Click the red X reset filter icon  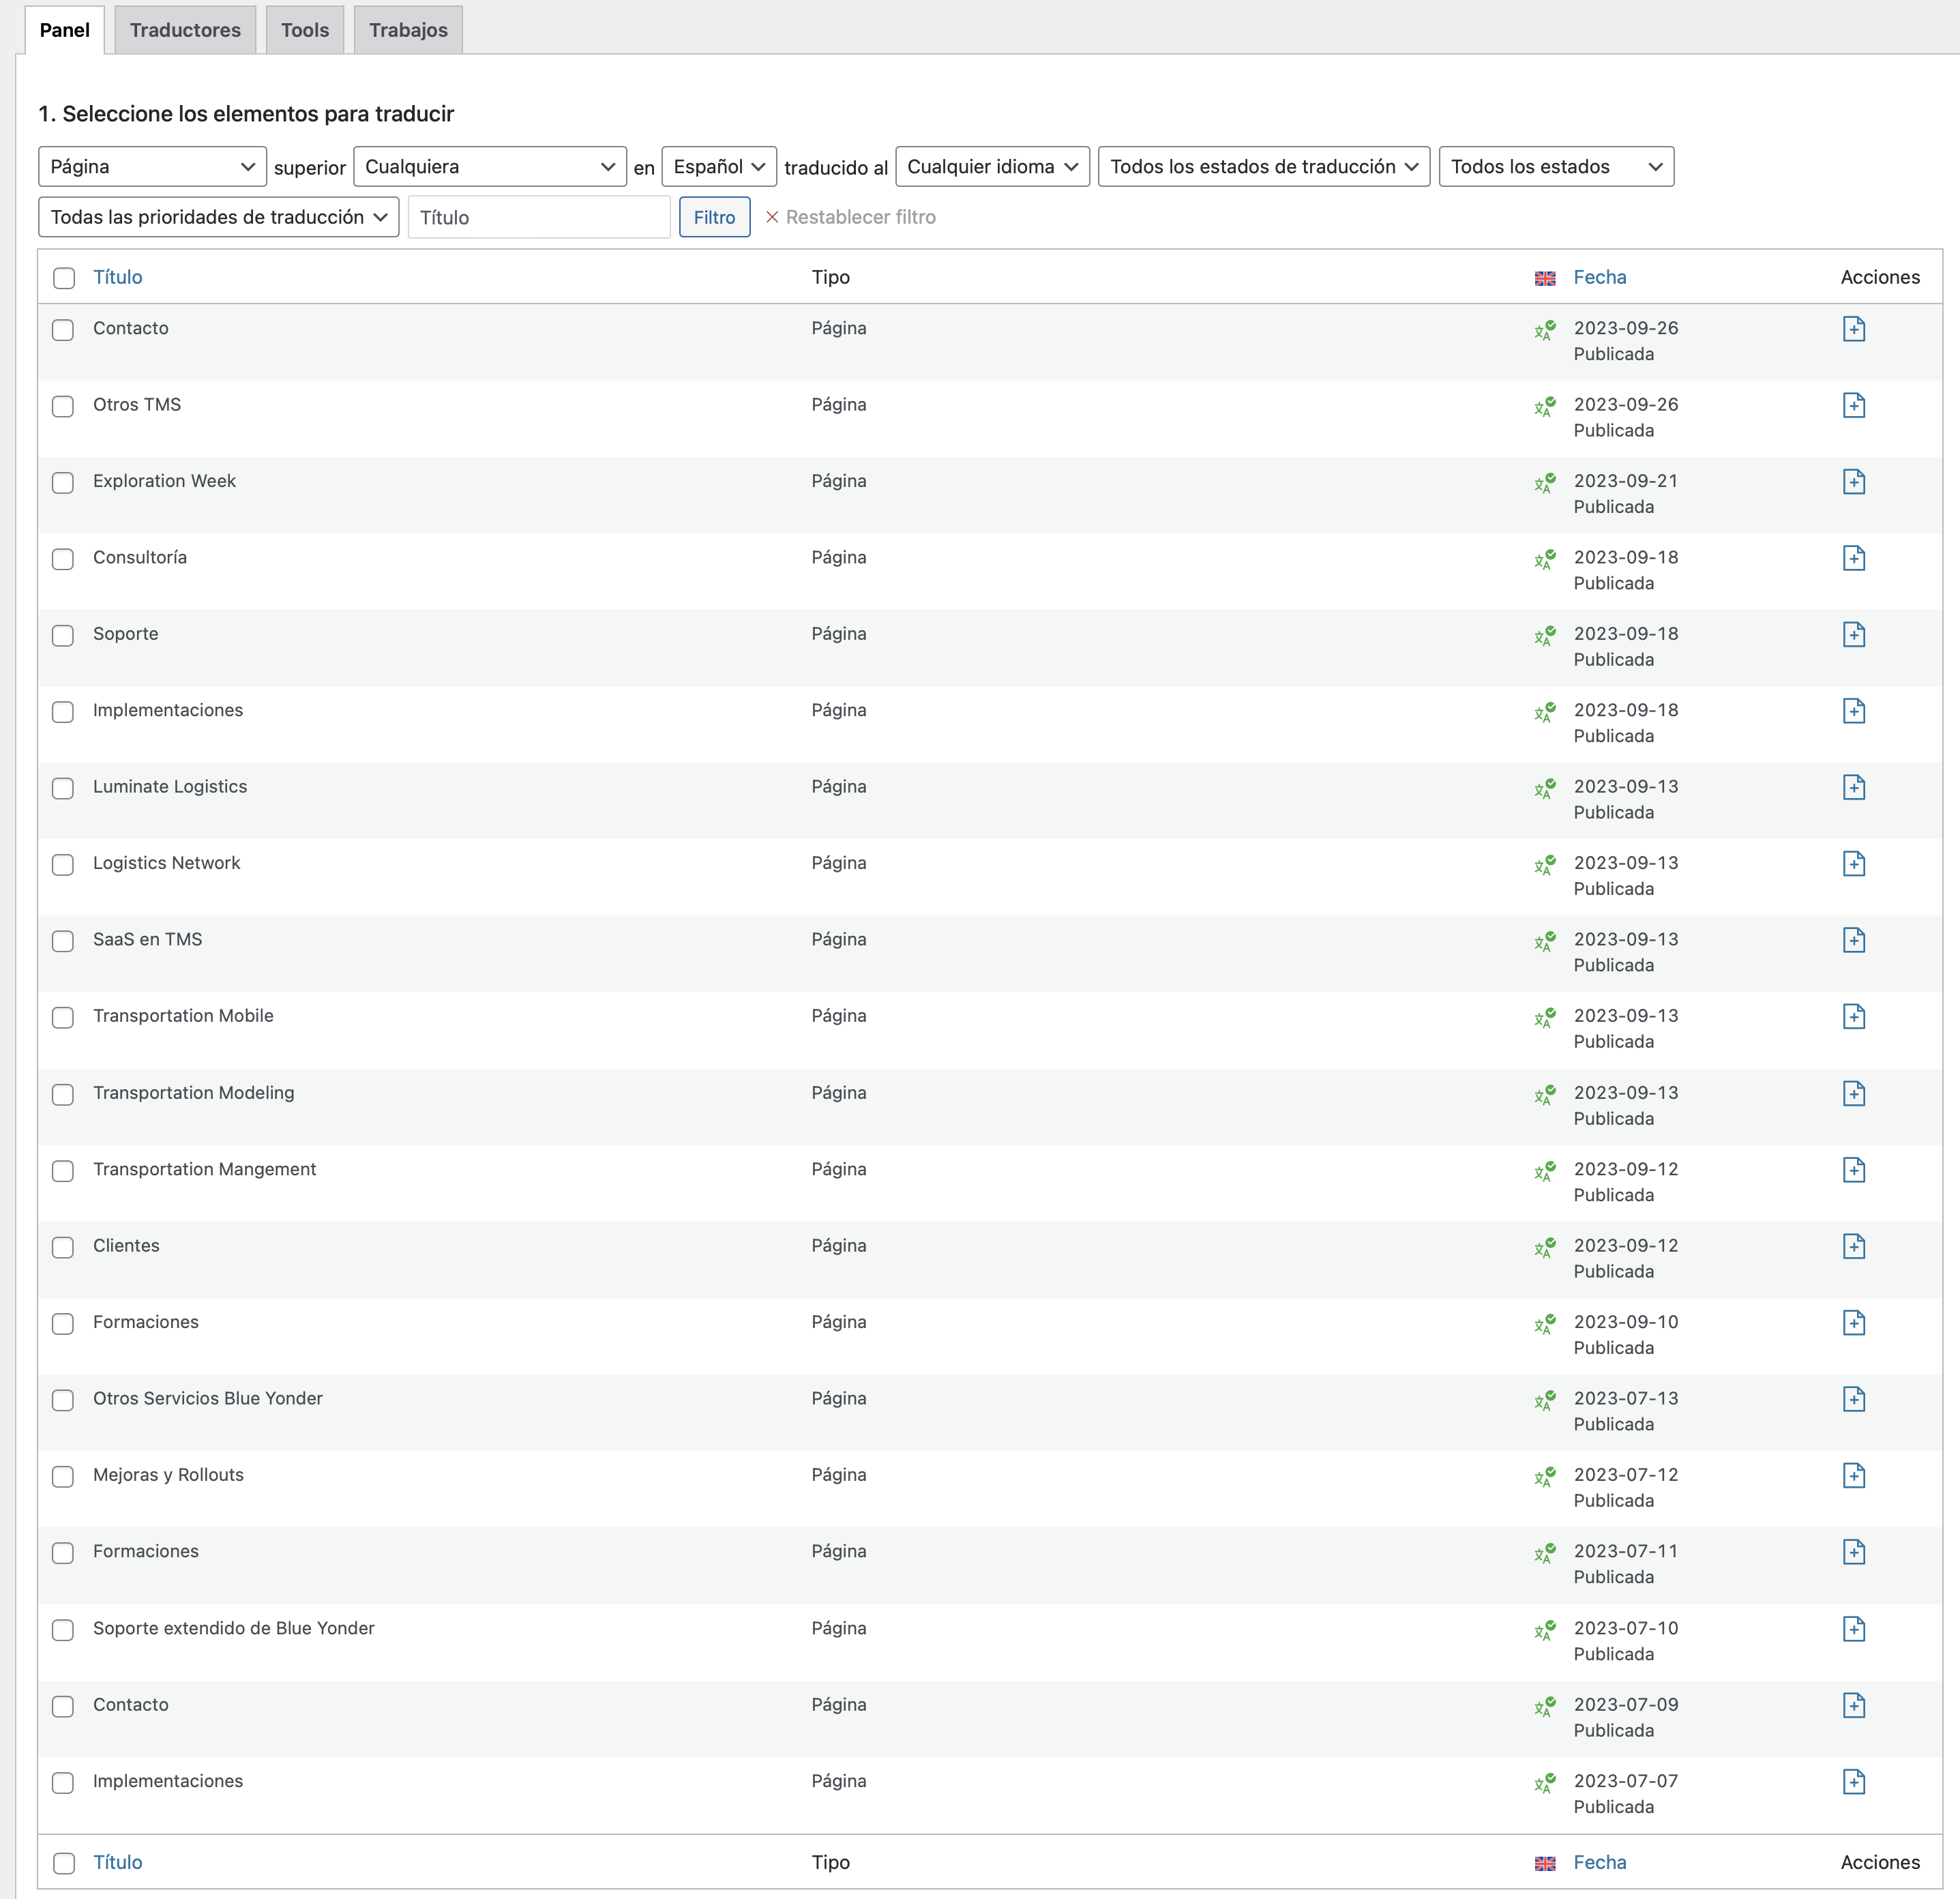[771, 217]
